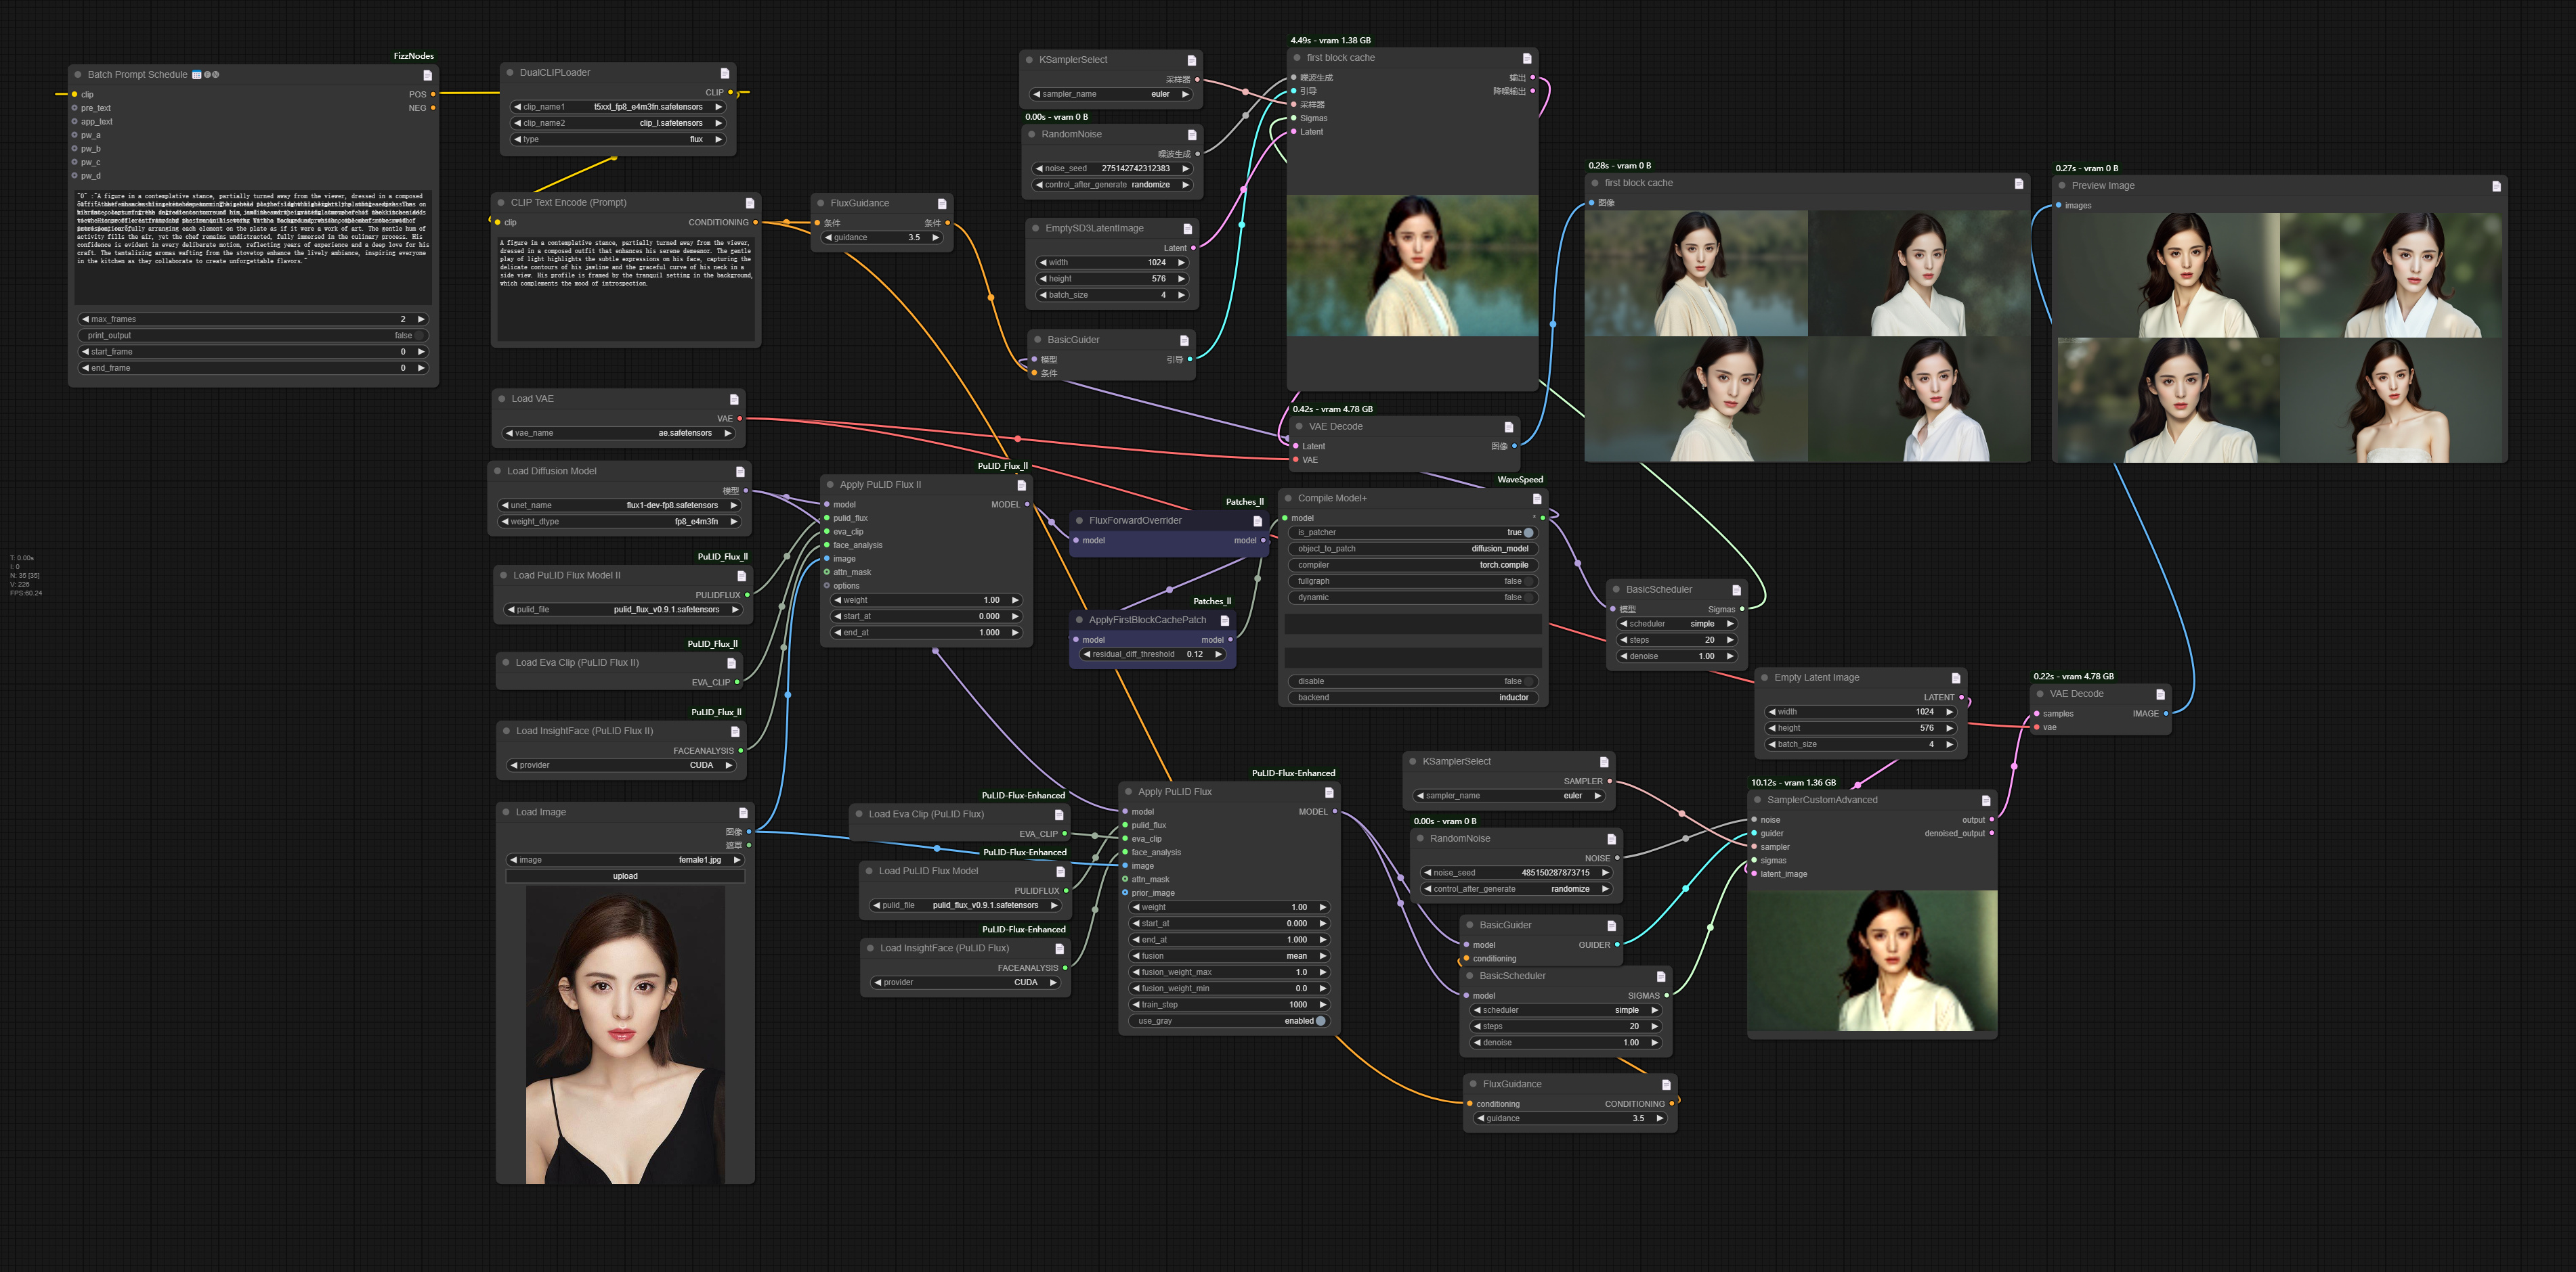Screen dimensions: 2576x1272
Task: Click the document icon on Load PuLID Flux Model II
Action: coord(742,576)
